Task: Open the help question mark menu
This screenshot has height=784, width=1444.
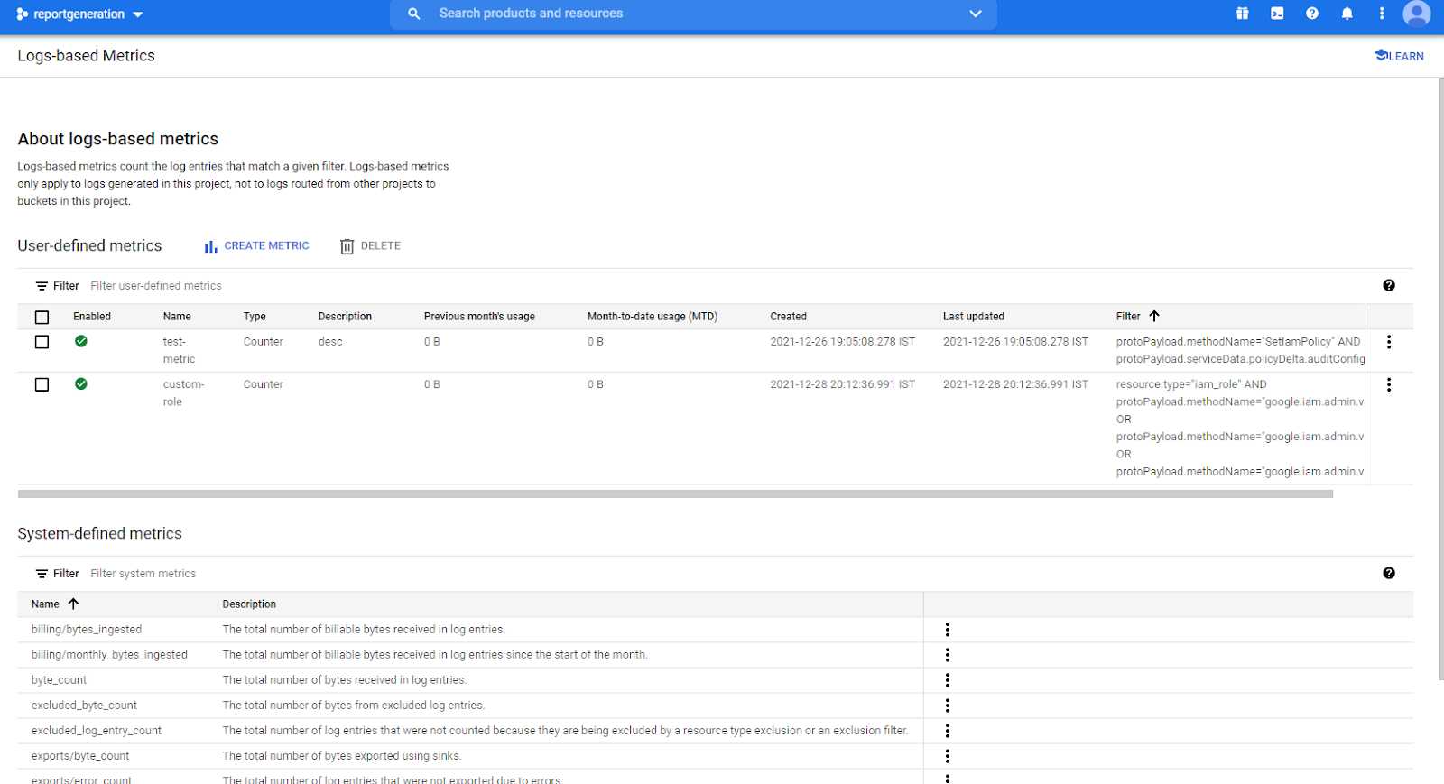Action: pyautogui.click(x=1311, y=14)
